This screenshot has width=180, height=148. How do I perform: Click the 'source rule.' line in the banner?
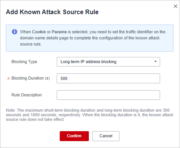[x=31, y=44]
